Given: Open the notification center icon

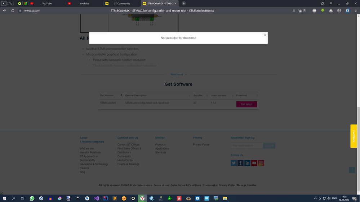Looking at the screenshot, I should click(355, 198).
